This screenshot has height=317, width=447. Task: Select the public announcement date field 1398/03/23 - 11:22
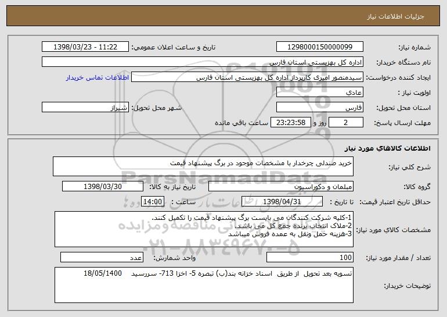(85, 47)
